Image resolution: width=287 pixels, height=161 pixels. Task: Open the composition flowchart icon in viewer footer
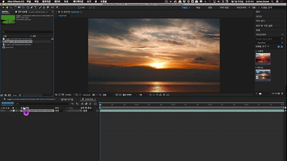coord(160,95)
